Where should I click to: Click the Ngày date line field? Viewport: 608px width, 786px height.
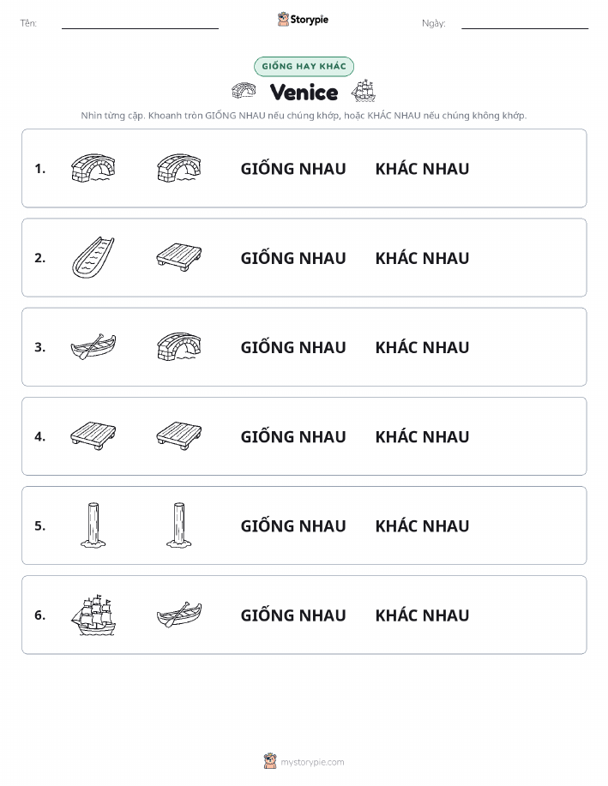(525, 23)
